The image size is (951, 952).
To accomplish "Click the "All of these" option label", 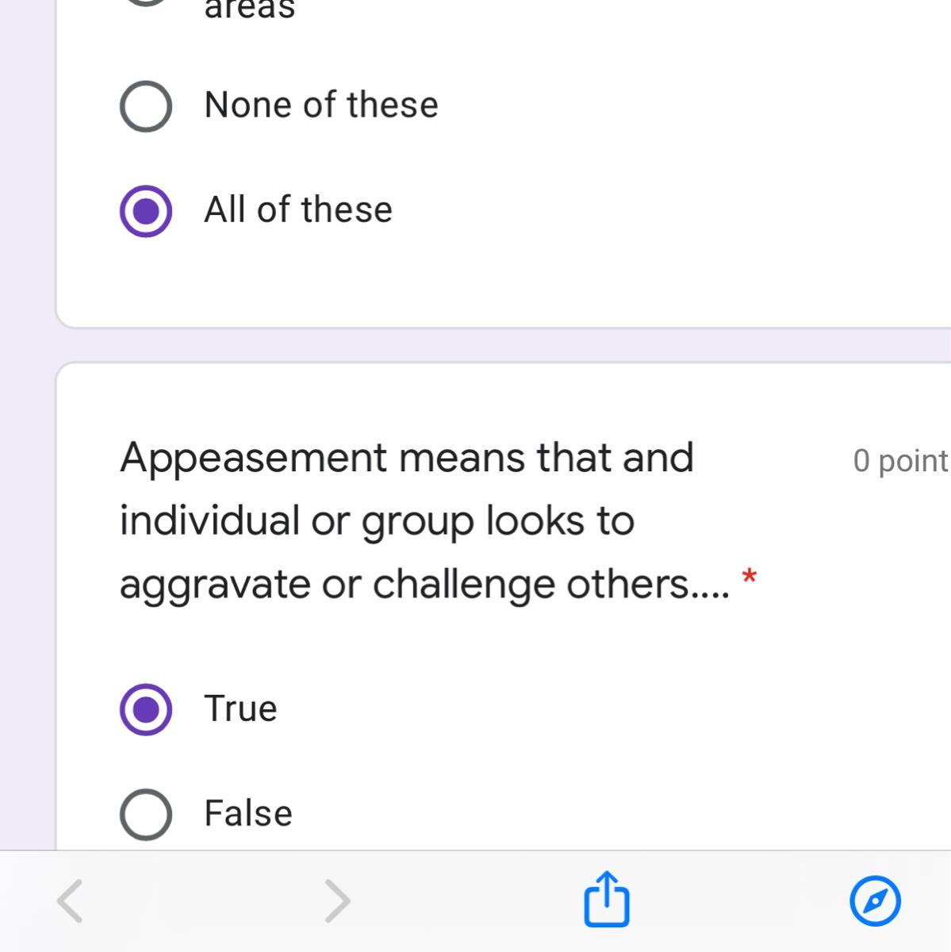I will (297, 210).
